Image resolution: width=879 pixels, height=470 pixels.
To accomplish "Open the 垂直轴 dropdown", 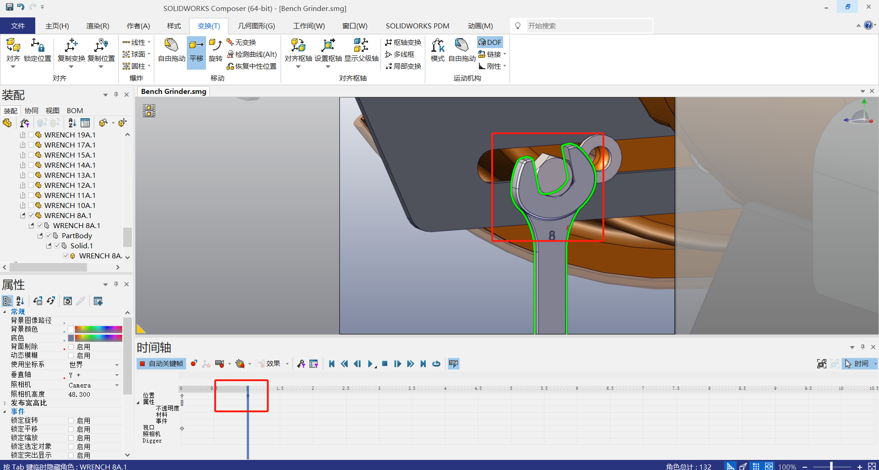I will click(117, 375).
